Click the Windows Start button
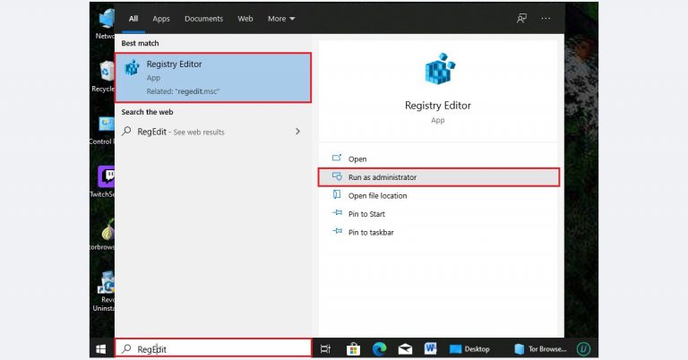 click(101, 349)
